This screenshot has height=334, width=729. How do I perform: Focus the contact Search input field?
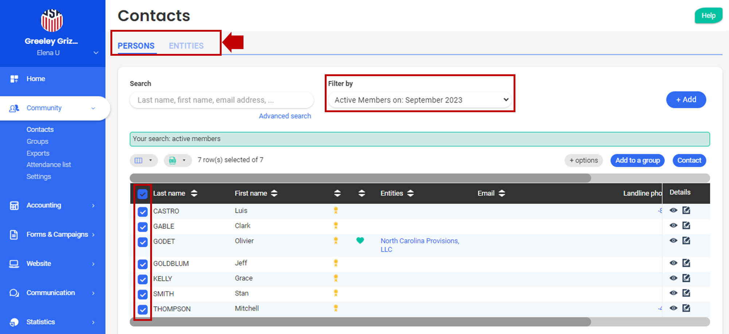(222, 100)
